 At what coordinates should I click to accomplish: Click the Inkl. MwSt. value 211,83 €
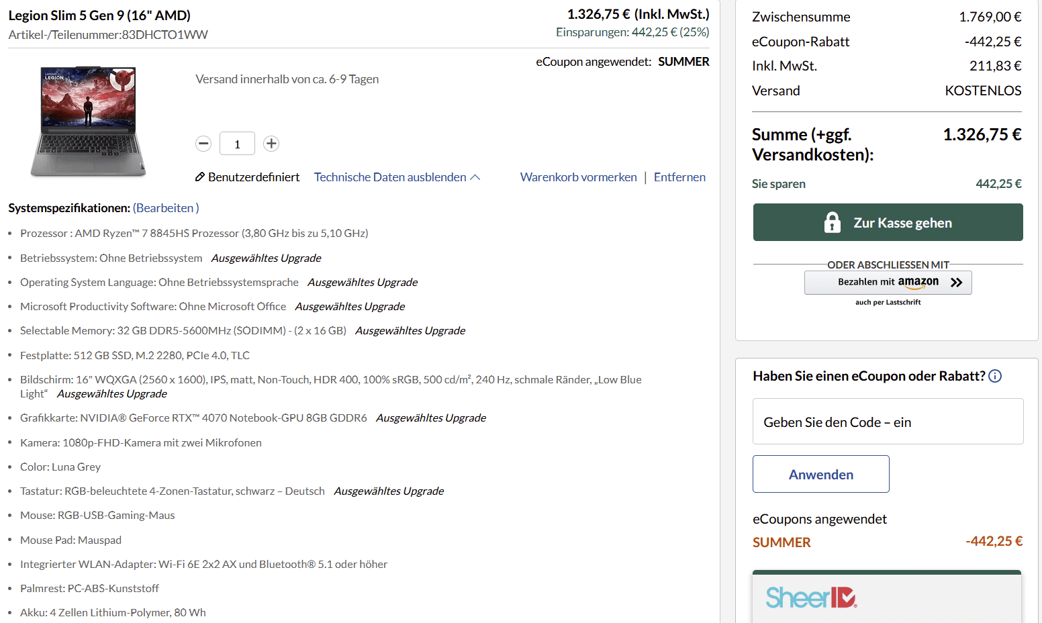[995, 66]
